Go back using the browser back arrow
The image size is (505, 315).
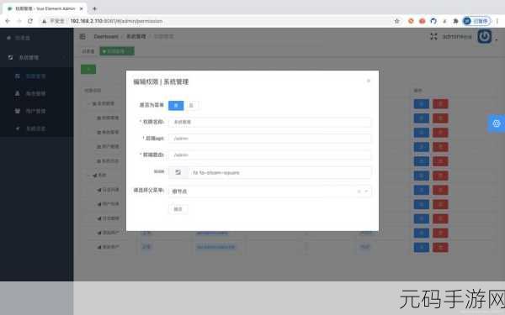(8, 21)
